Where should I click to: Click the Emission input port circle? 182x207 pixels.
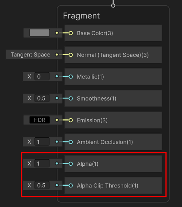tap(71, 120)
